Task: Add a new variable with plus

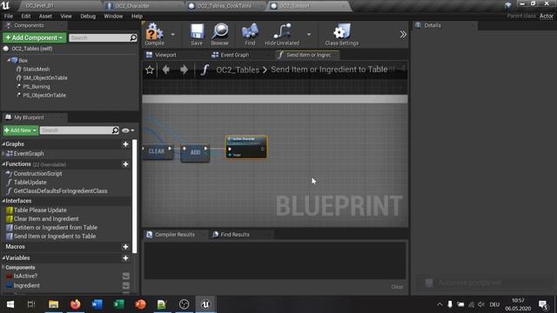Action: [x=125, y=258]
